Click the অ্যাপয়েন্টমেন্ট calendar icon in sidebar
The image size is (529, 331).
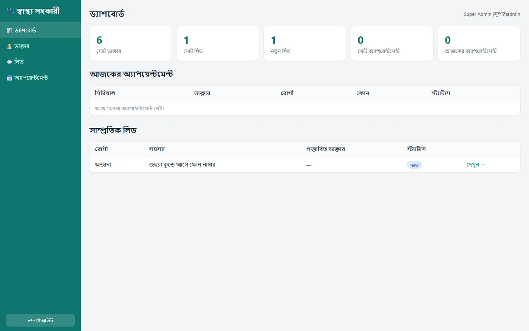9,78
